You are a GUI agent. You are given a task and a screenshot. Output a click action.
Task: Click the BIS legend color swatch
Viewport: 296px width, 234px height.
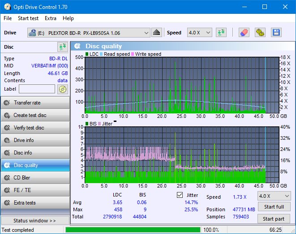[87, 124]
